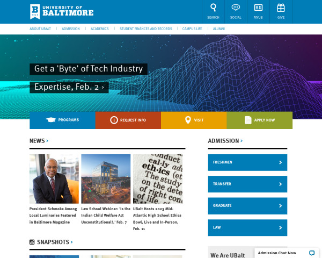This screenshot has height=258, width=322.
Task: Click the Programs button label
Action: tap(68, 120)
